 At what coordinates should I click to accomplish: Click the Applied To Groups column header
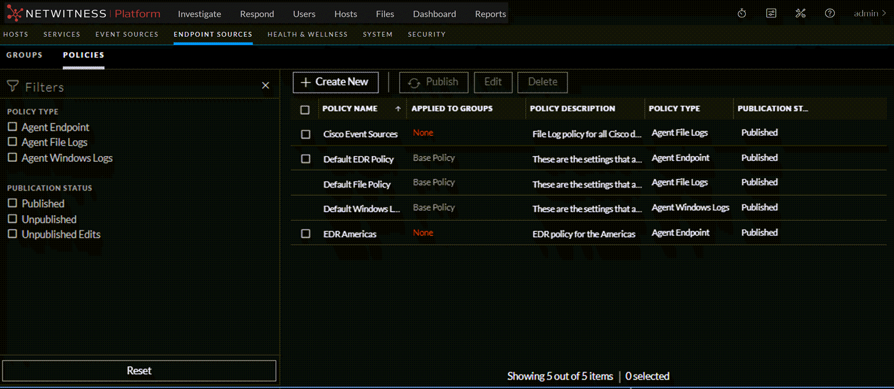point(452,108)
